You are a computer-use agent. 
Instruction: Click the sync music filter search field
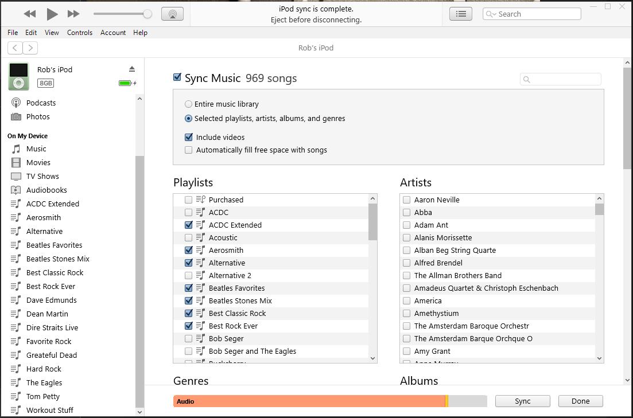[x=560, y=79]
